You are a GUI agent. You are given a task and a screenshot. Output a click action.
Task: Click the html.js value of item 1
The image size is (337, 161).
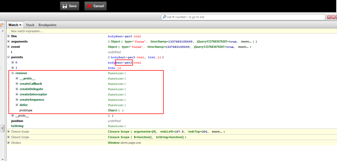point(114,68)
